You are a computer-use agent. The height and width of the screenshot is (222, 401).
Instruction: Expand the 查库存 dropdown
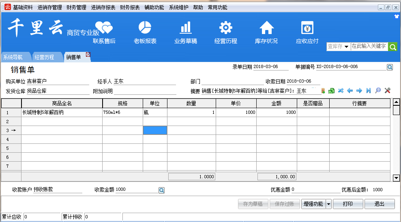point(347,47)
